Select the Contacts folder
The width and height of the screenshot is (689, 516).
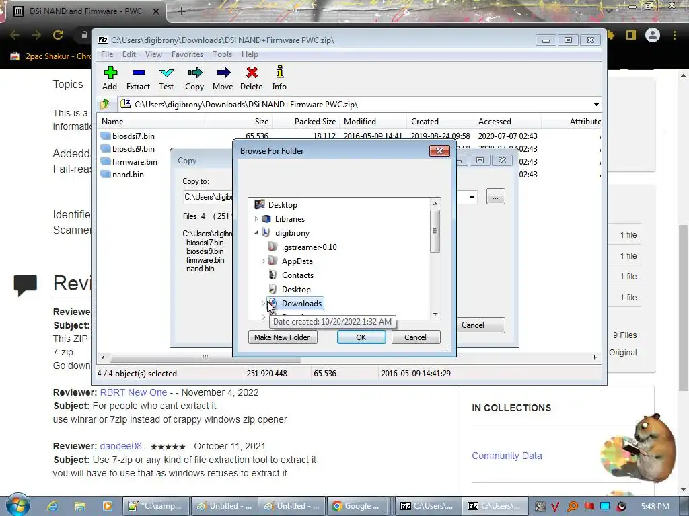[297, 275]
